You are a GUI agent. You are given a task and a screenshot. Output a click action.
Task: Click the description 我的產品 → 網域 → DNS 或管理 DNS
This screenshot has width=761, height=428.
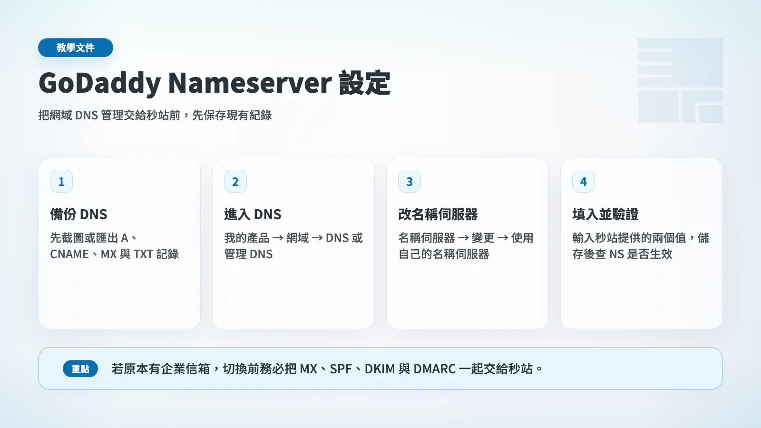(293, 246)
